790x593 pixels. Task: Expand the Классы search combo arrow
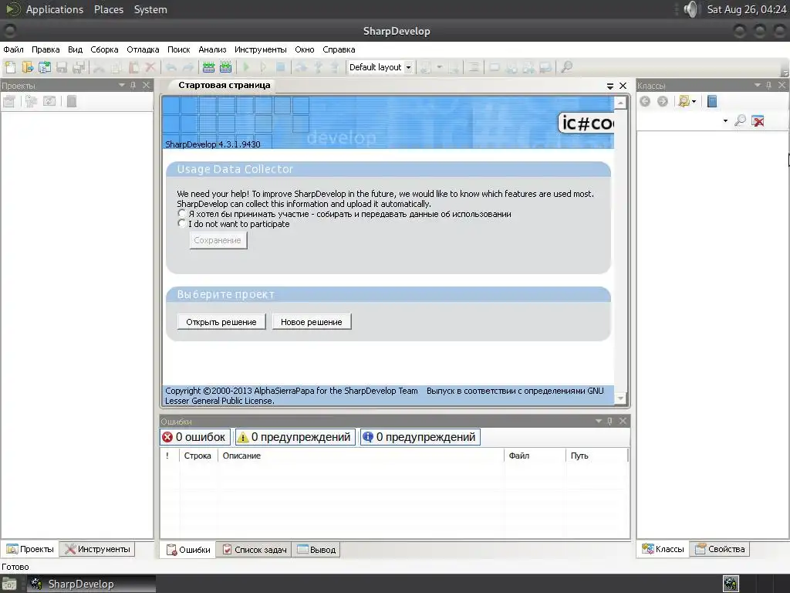click(725, 121)
